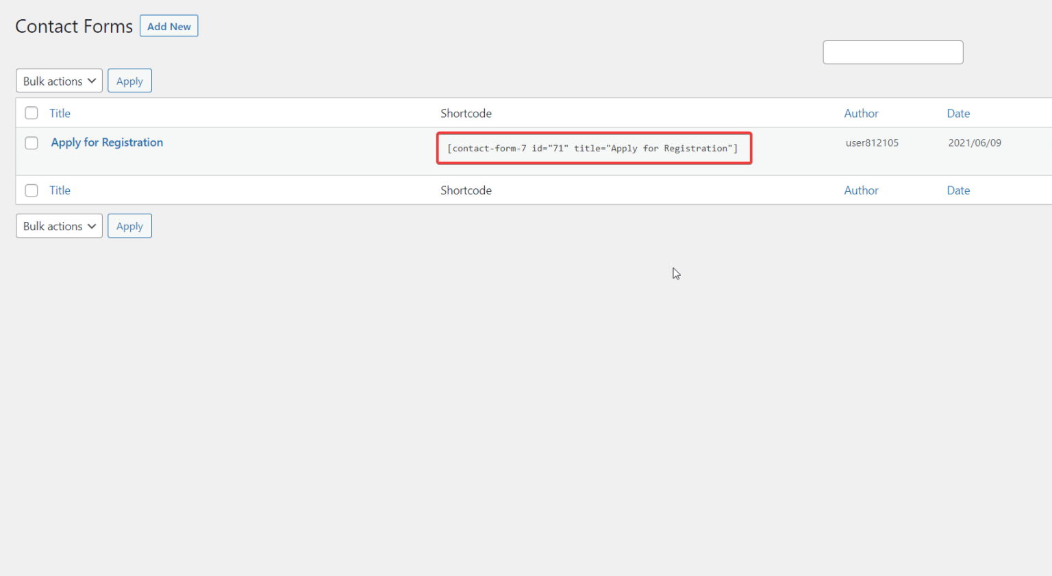The width and height of the screenshot is (1052, 576).
Task: Select the highlighted contact-form-7 shortcode text
Action: [593, 148]
